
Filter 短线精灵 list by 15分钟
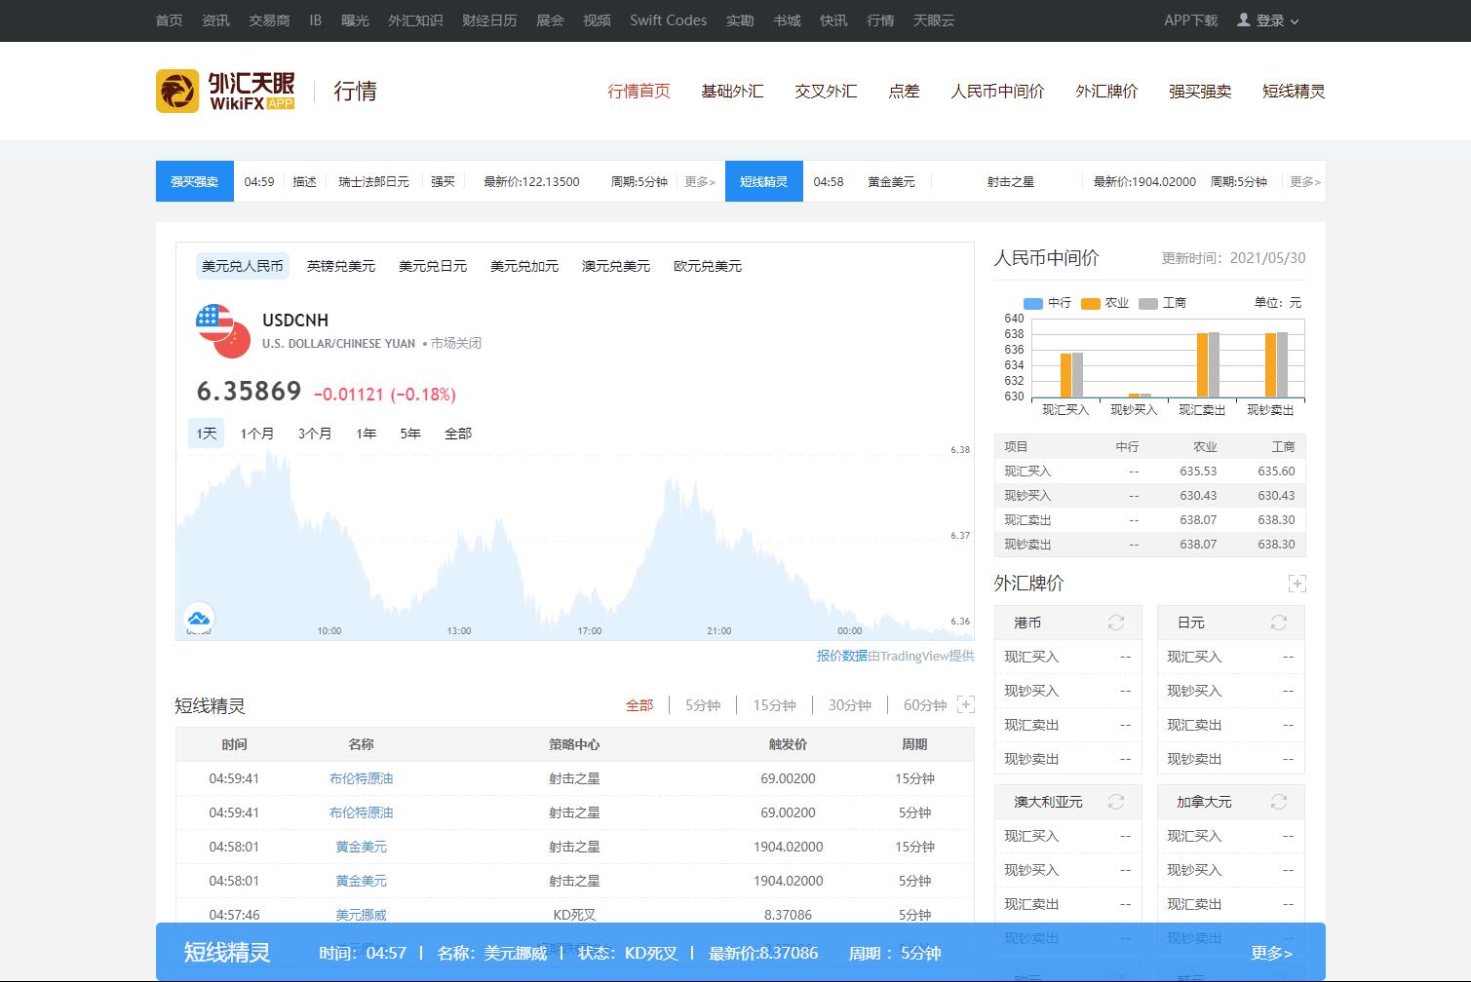(774, 705)
